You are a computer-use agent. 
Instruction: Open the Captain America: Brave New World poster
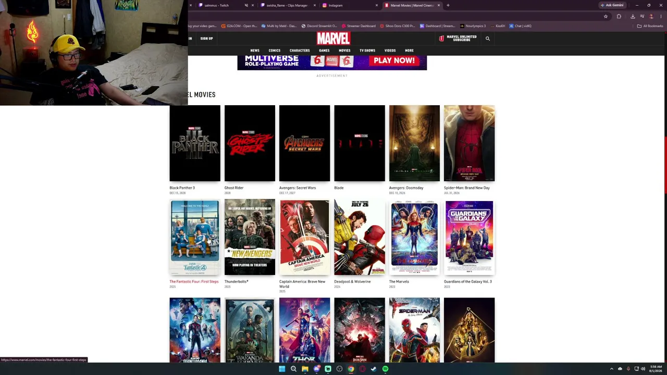(x=304, y=237)
